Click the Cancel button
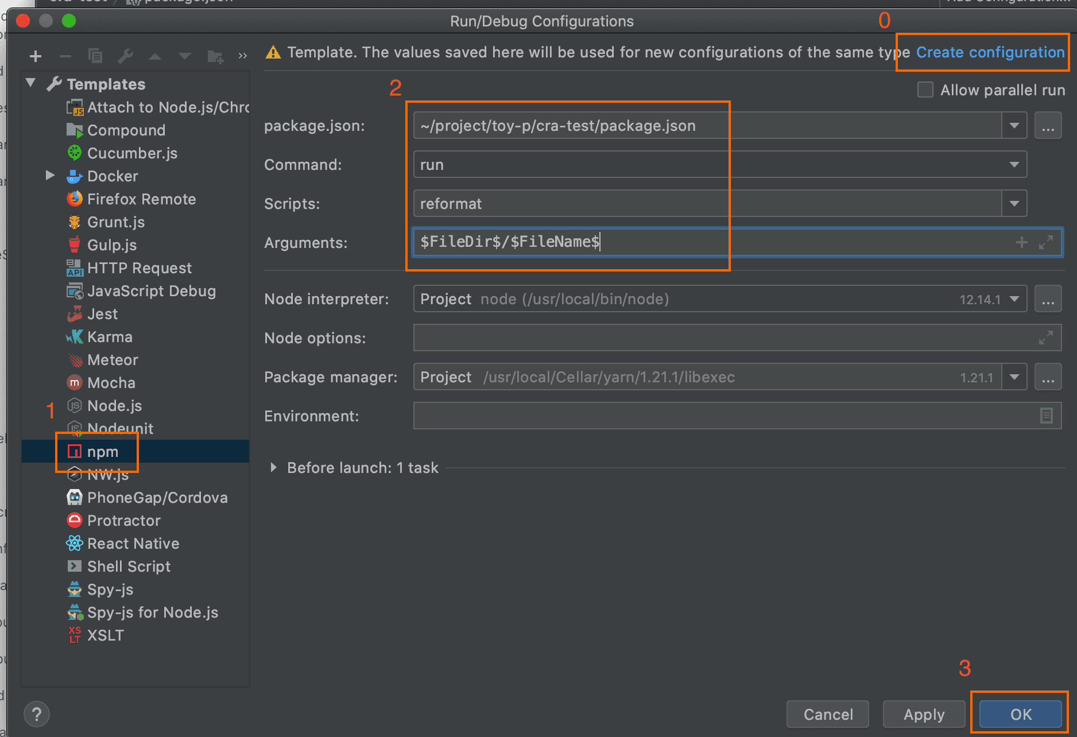The height and width of the screenshot is (737, 1077). pyautogui.click(x=827, y=715)
